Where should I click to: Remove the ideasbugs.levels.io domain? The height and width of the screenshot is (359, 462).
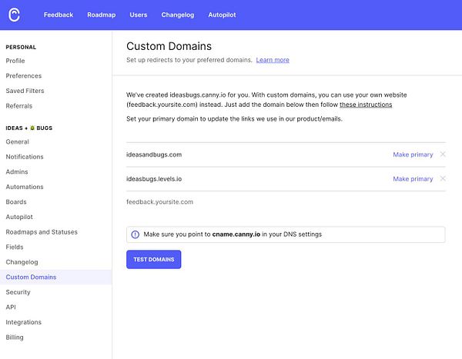point(442,179)
